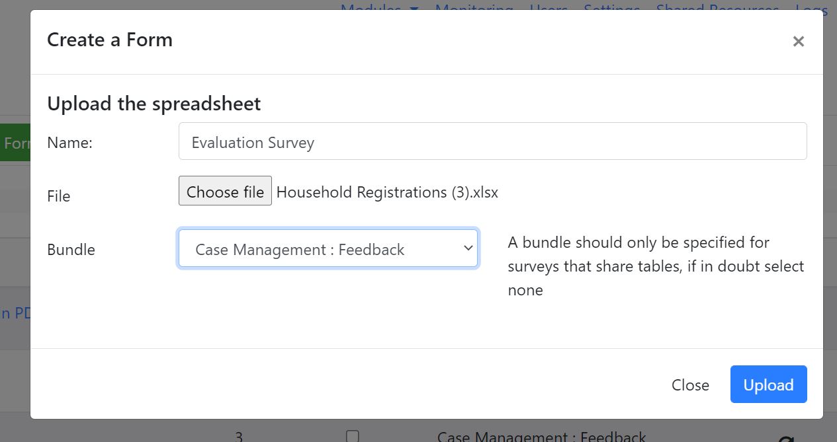Click the refresh icon at bottom right
This screenshot has width=837, height=442.
(x=786, y=439)
